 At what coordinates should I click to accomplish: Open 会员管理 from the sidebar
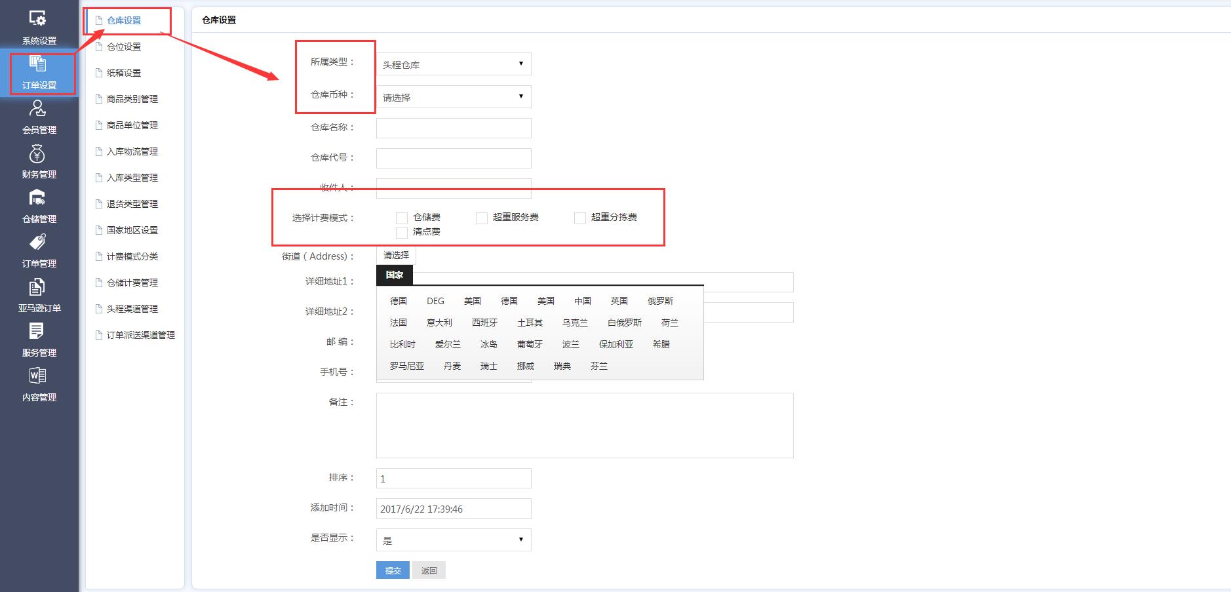click(39, 115)
